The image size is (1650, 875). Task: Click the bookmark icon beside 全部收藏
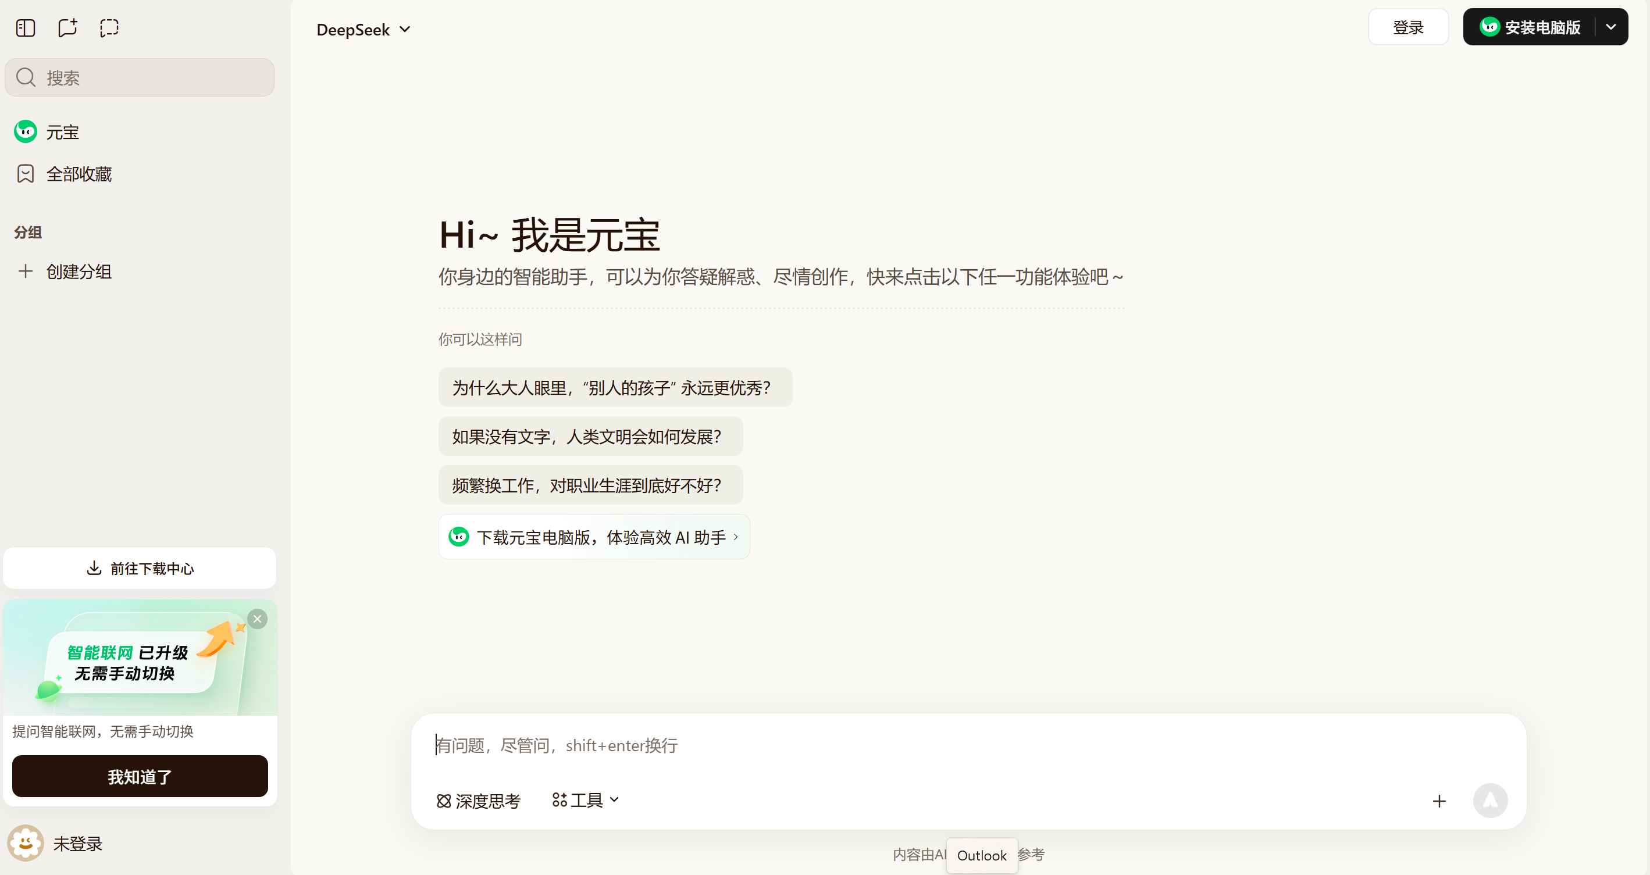pyautogui.click(x=26, y=173)
